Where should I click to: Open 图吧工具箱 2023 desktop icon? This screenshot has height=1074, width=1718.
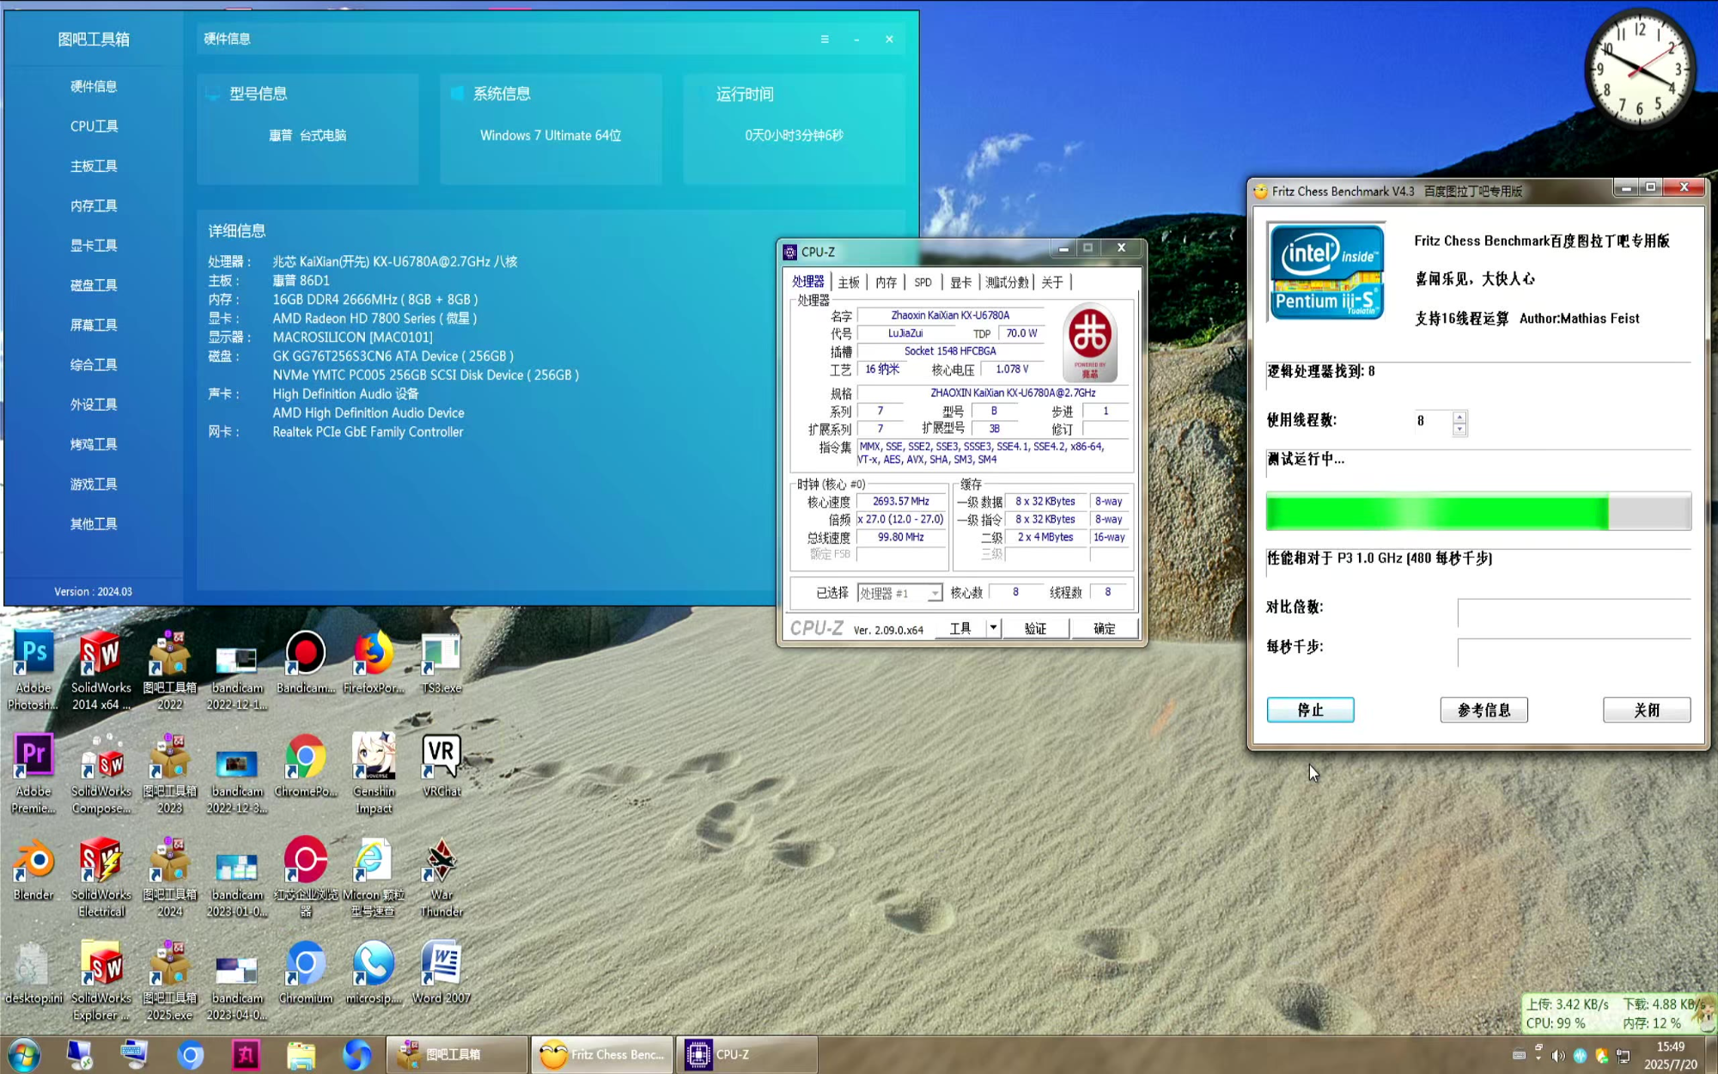click(169, 773)
